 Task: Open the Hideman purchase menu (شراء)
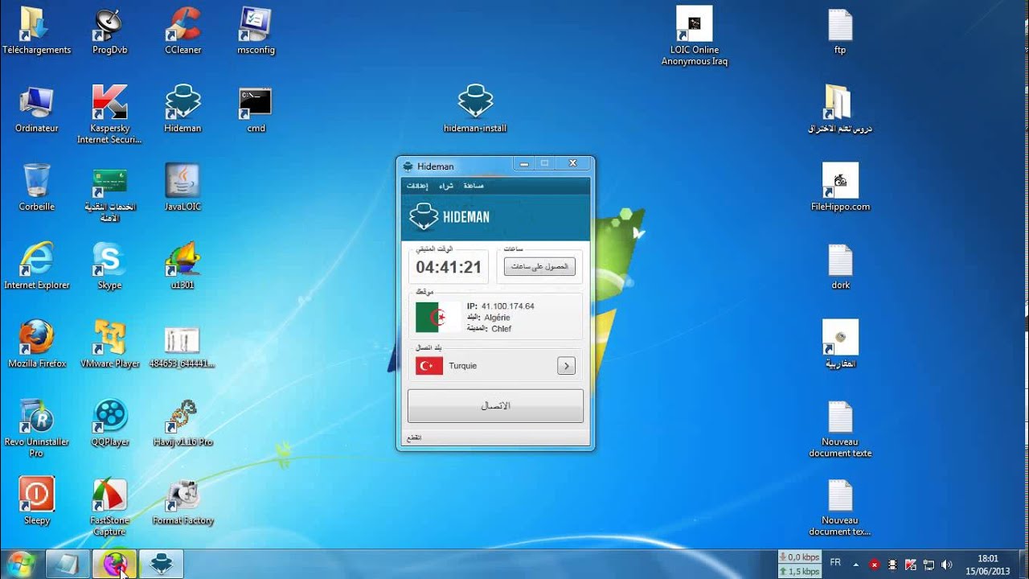coord(446,186)
